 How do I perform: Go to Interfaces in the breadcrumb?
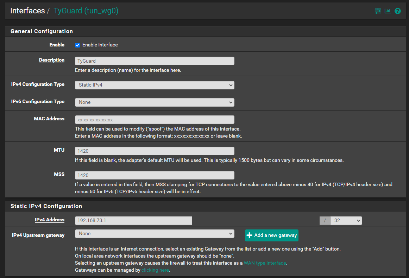(27, 11)
